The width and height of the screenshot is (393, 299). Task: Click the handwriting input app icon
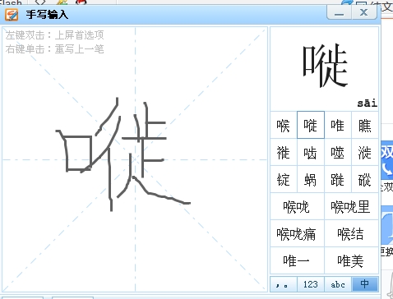[x=12, y=15]
